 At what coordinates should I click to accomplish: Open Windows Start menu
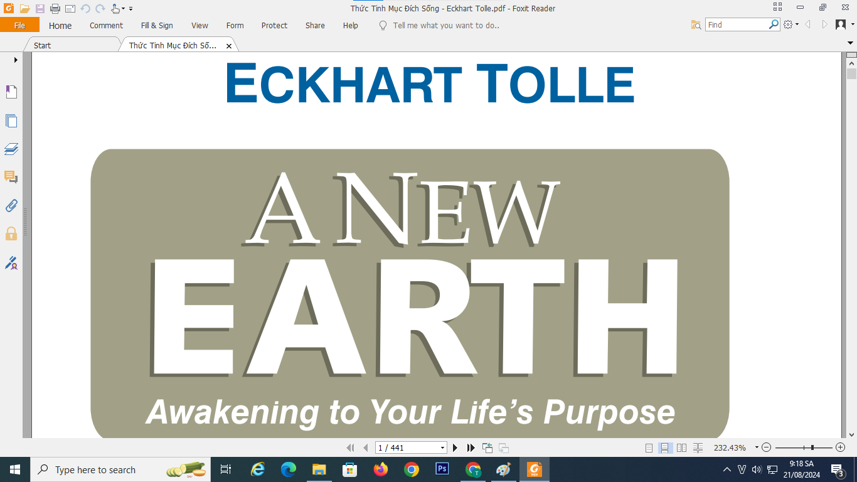point(15,469)
